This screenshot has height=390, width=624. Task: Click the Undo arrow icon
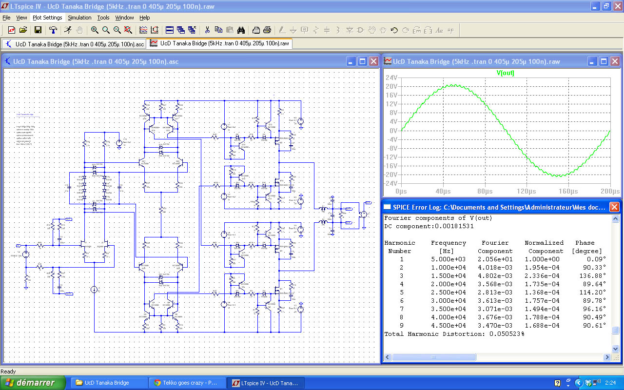(x=394, y=30)
